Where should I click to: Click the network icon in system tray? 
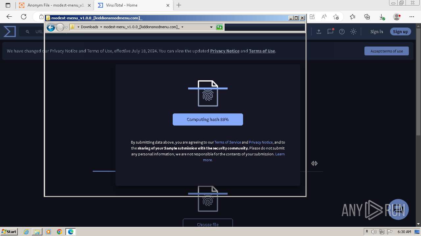(x=382, y=232)
